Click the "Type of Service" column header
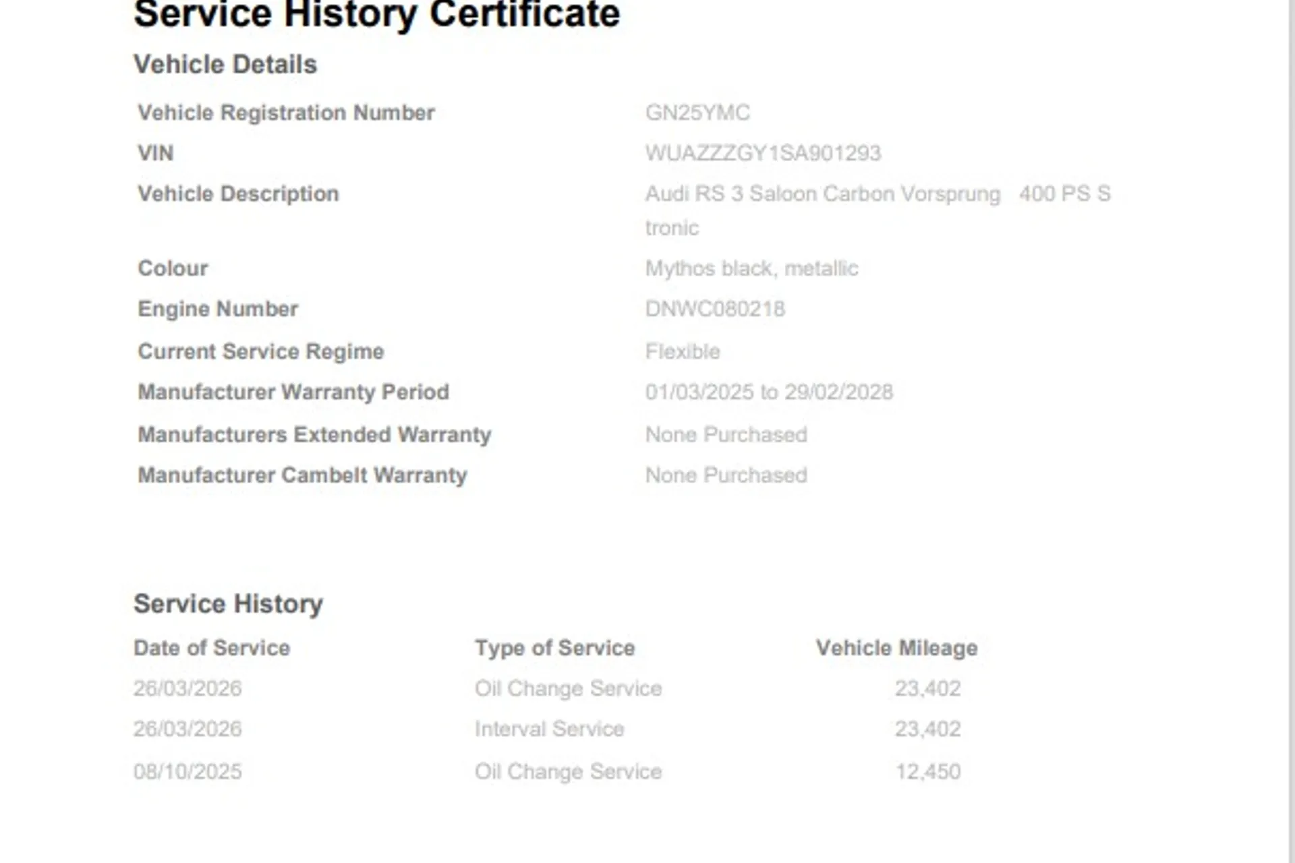 (555, 648)
